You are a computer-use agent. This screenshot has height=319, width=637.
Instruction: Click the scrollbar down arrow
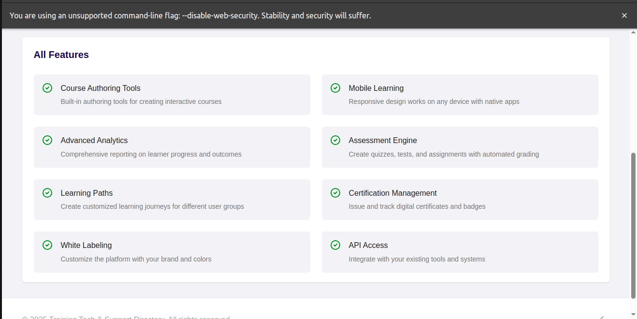coord(634,314)
